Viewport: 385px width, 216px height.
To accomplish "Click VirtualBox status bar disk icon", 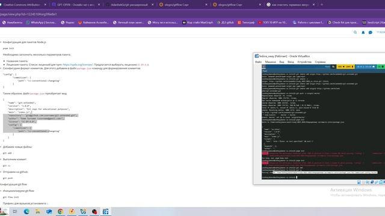I will 359,182.
